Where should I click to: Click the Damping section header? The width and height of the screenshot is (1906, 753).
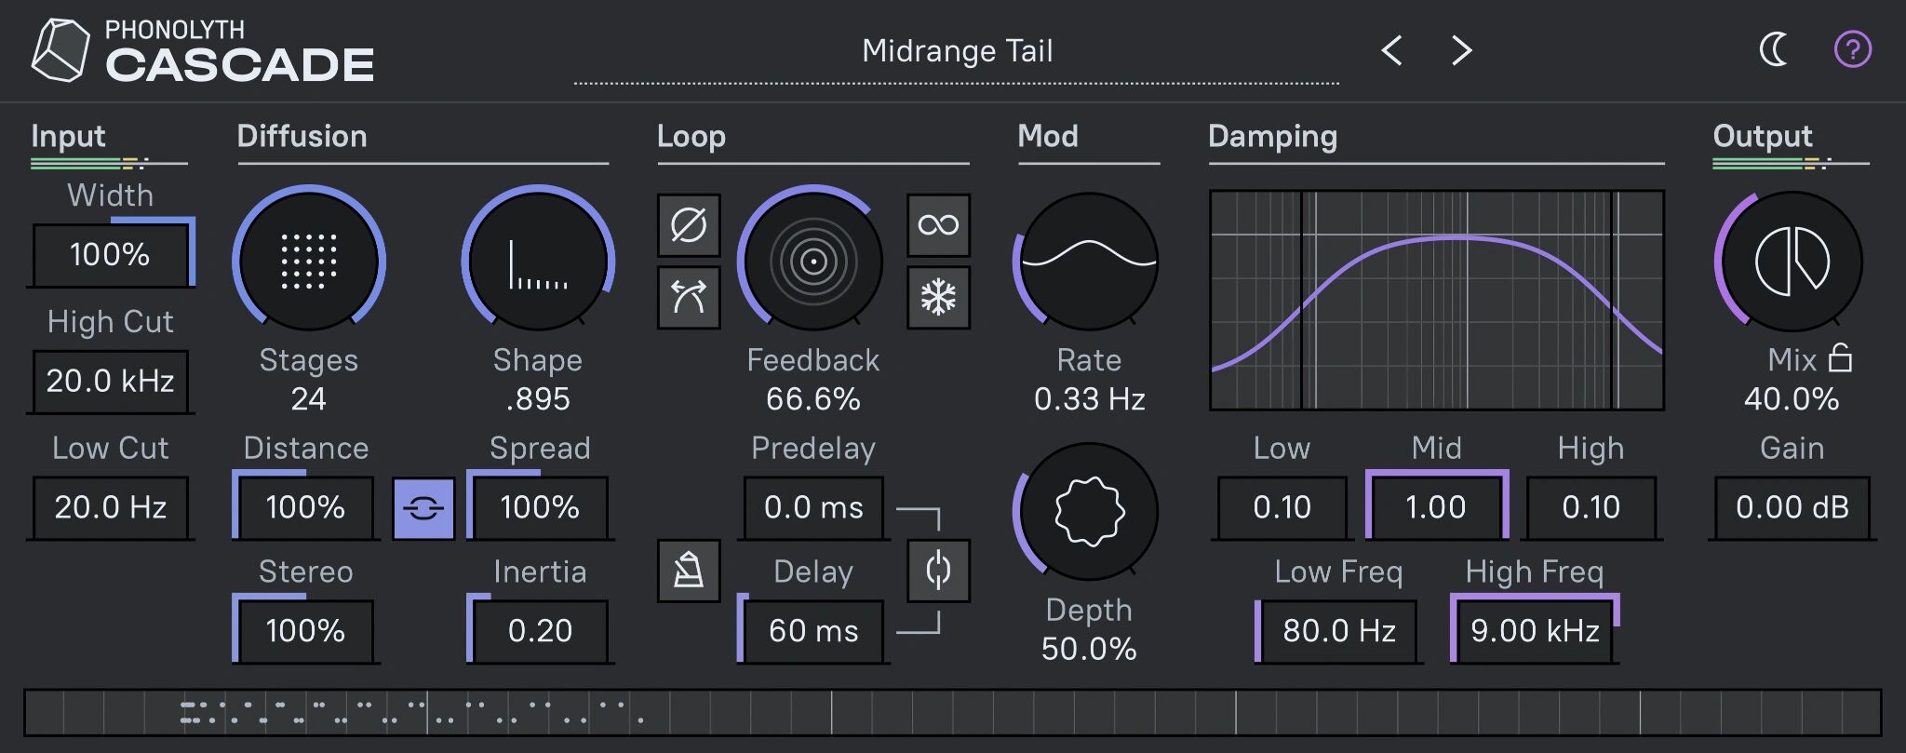(x=1272, y=137)
